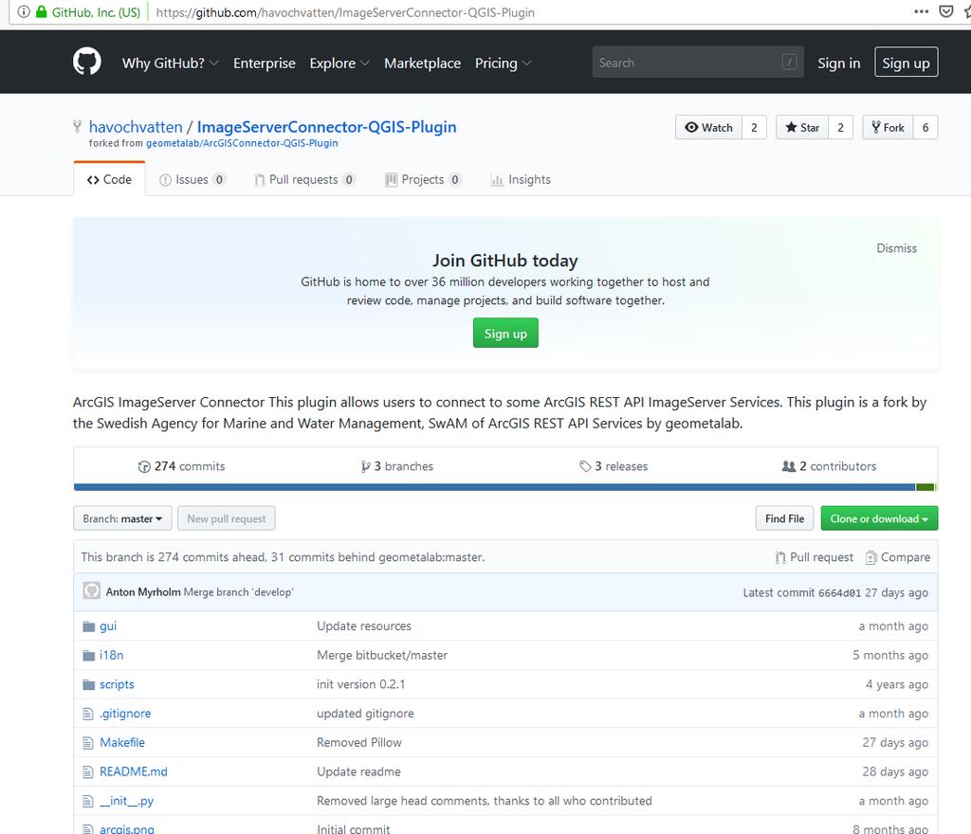The width and height of the screenshot is (971, 834).
Task: Expand the Why GitHub? menu
Action: [171, 63]
